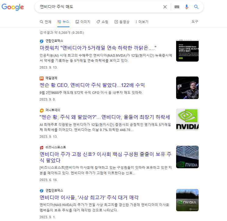This screenshot has height=221, width=227.
Task: Click the date 2023. 9. 8.
Action: (48, 99)
